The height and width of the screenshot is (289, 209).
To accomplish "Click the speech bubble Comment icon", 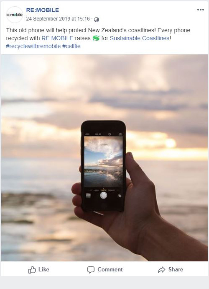I will pyautogui.click(x=91, y=270).
